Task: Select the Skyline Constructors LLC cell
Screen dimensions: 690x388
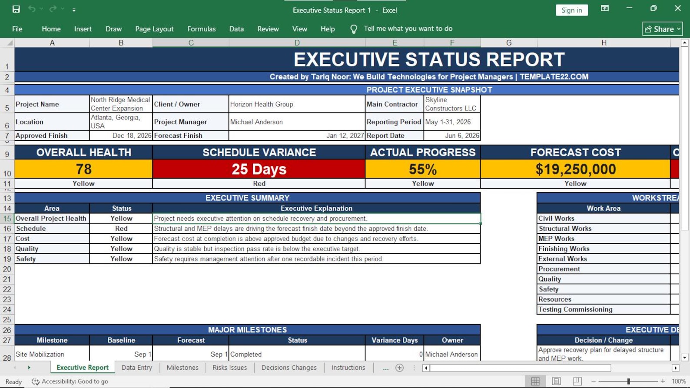Action: pyautogui.click(x=452, y=104)
